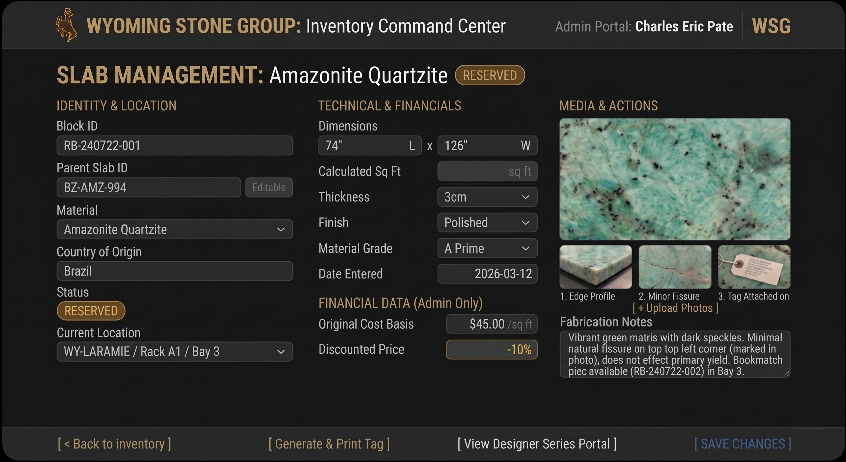846x462 pixels.
Task: Click the Block ID field RB-240722-001
Action: (175, 146)
